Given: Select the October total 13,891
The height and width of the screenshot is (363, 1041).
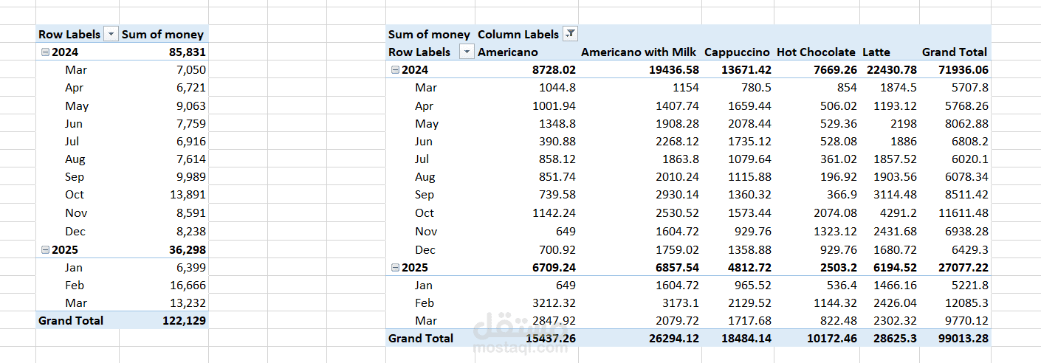Looking at the screenshot, I should [187, 195].
